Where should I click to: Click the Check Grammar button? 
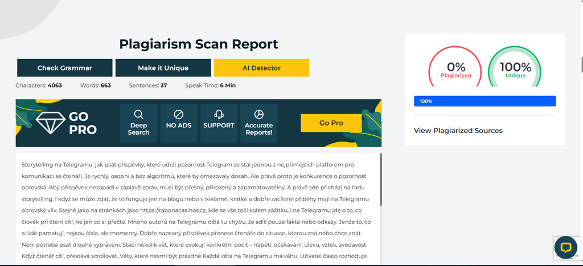coord(64,68)
